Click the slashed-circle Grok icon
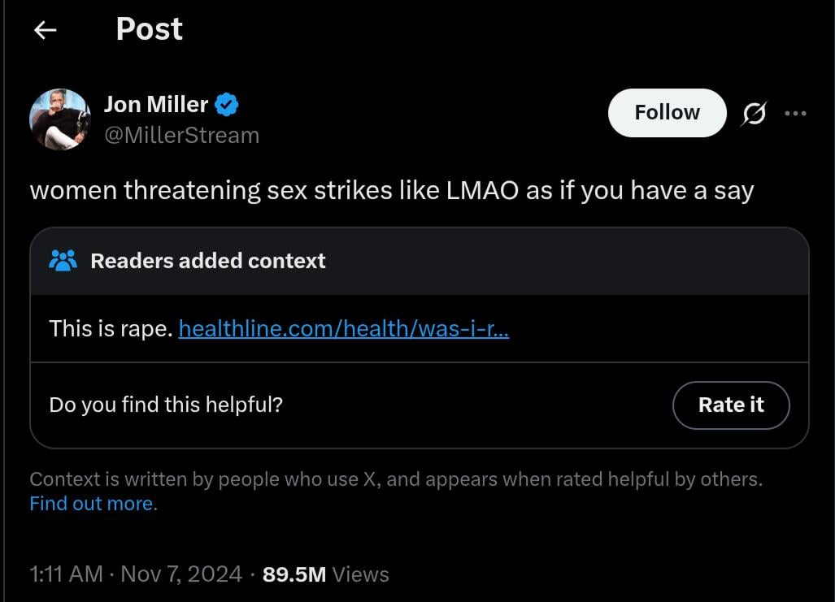 (x=754, y=115)
